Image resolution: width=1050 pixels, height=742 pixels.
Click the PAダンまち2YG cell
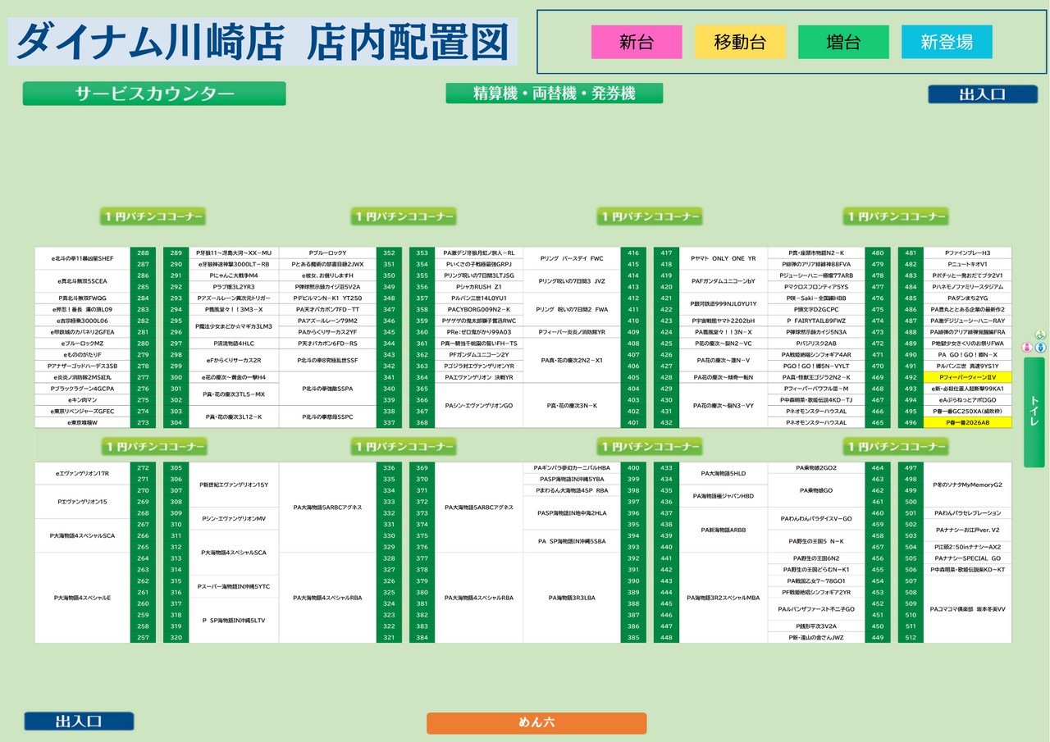tap(968, 298)
